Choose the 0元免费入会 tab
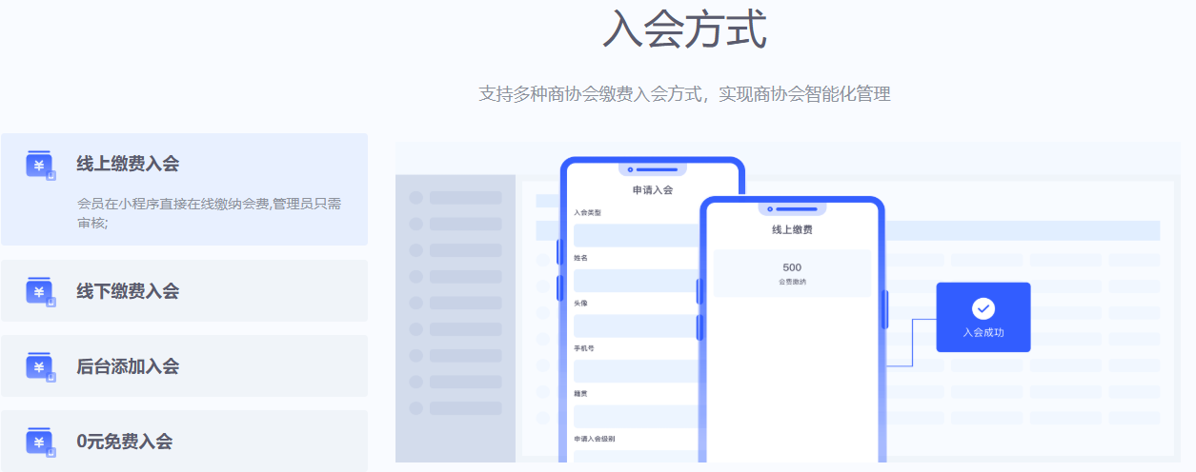 [124, 442]
